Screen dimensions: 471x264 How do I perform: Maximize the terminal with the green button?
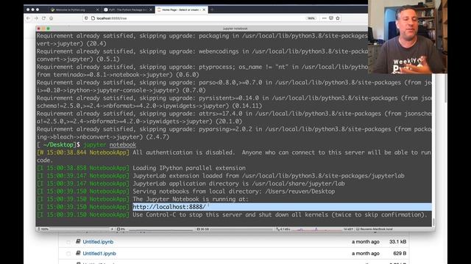(x=49, y=29)
